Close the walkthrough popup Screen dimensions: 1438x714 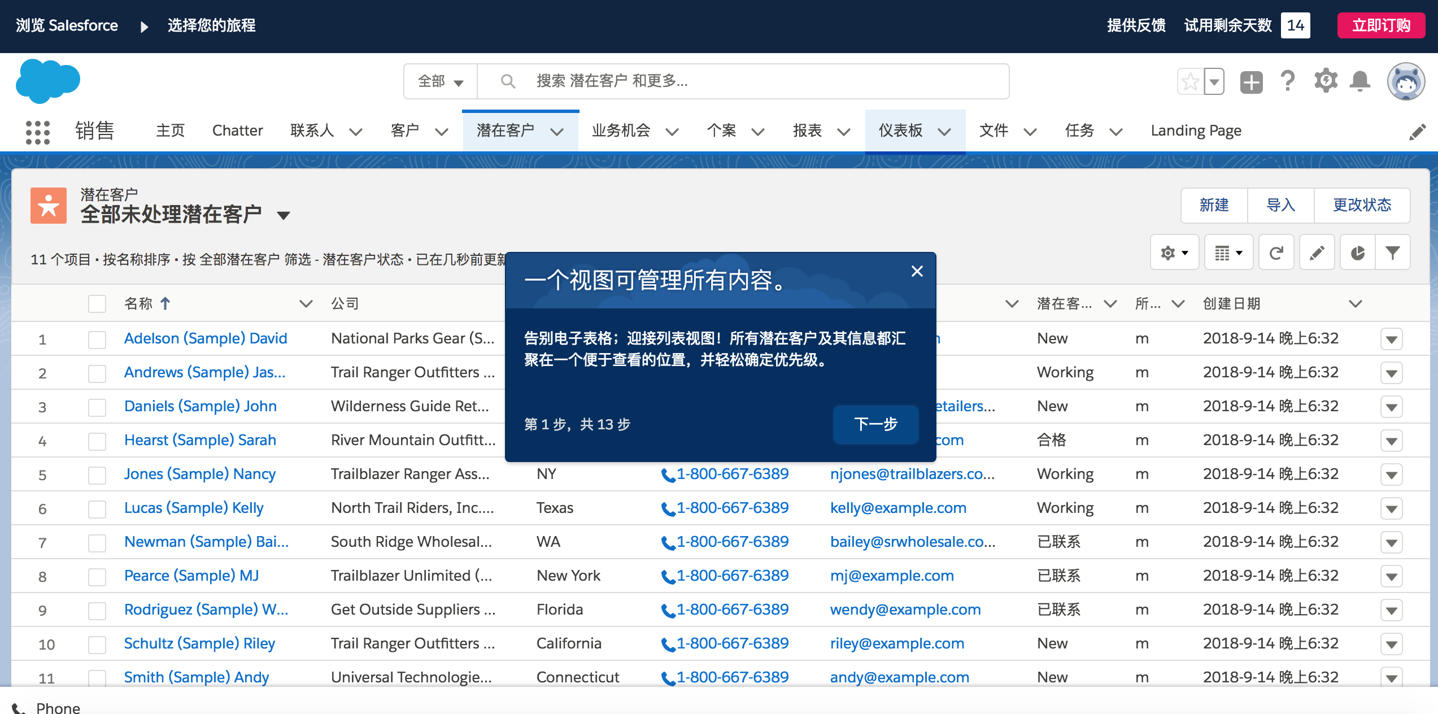pos(917,272)
